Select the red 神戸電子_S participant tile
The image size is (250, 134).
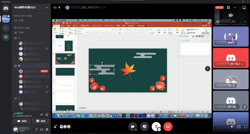tap(231, 58)
